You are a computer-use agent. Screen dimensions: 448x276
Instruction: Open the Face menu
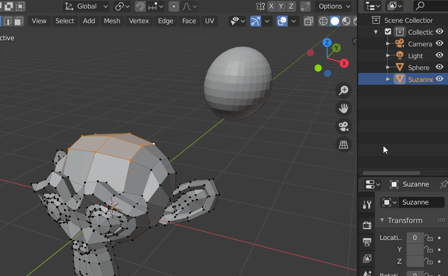point(189,21)
